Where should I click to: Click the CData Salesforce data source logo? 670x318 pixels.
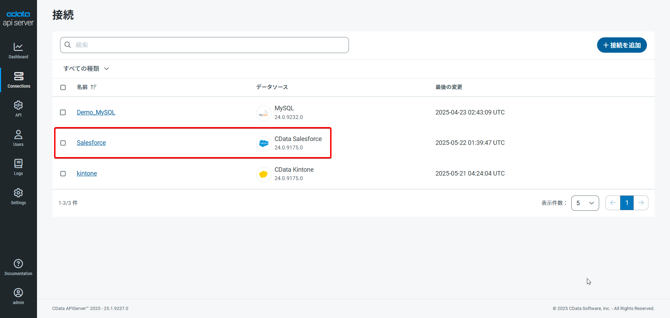[x=264, y=143]
